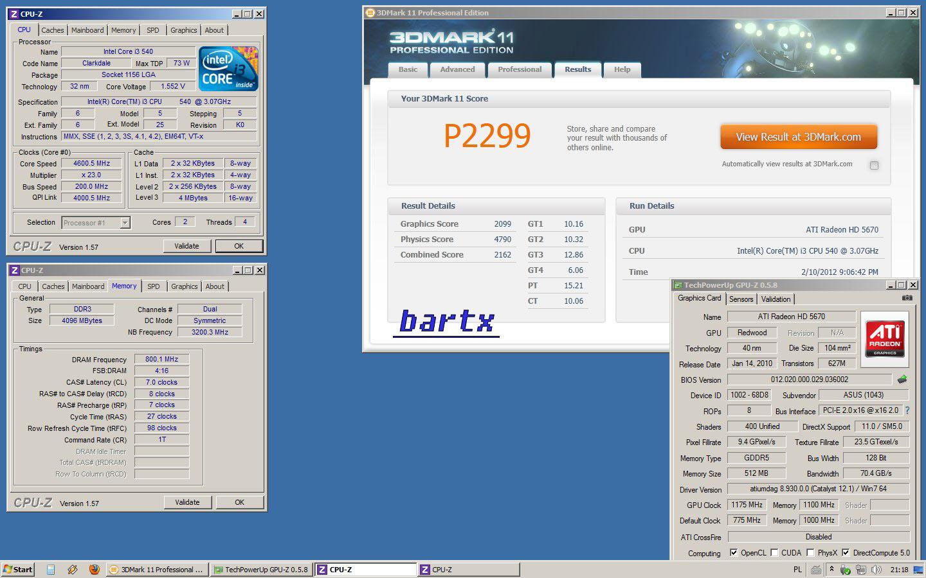Switch to CPU tab in bottom CPU-Z window

pos(24,286)
